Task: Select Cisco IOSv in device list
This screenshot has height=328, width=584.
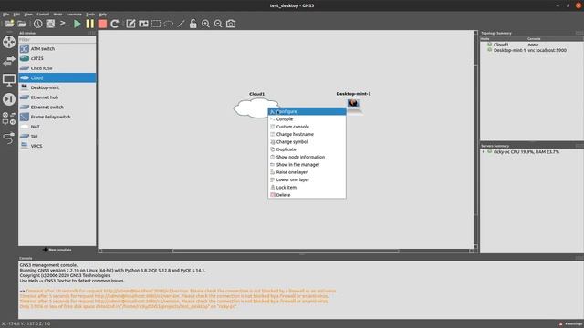Action: (x=57, y=68)
